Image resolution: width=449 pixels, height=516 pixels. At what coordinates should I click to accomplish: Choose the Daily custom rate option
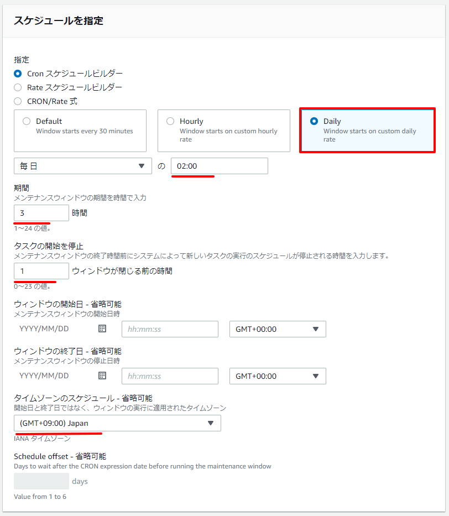point(367,131)
